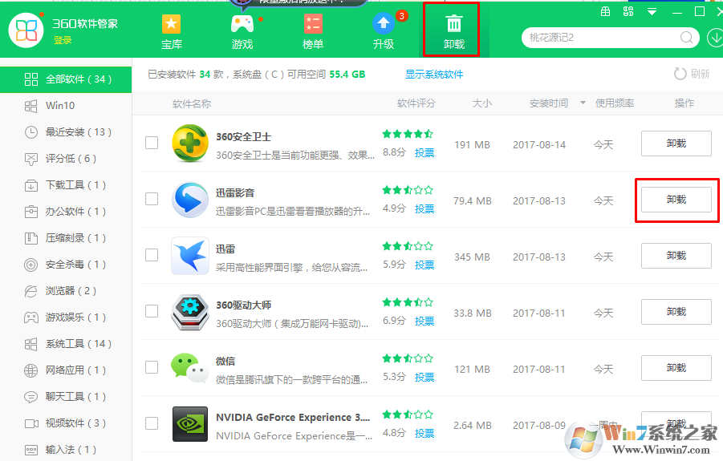Image resolution: width=723 pixels, height=461 pixels.
Task: Sort by 安装时间 column arrow
Action: point(582,103)
